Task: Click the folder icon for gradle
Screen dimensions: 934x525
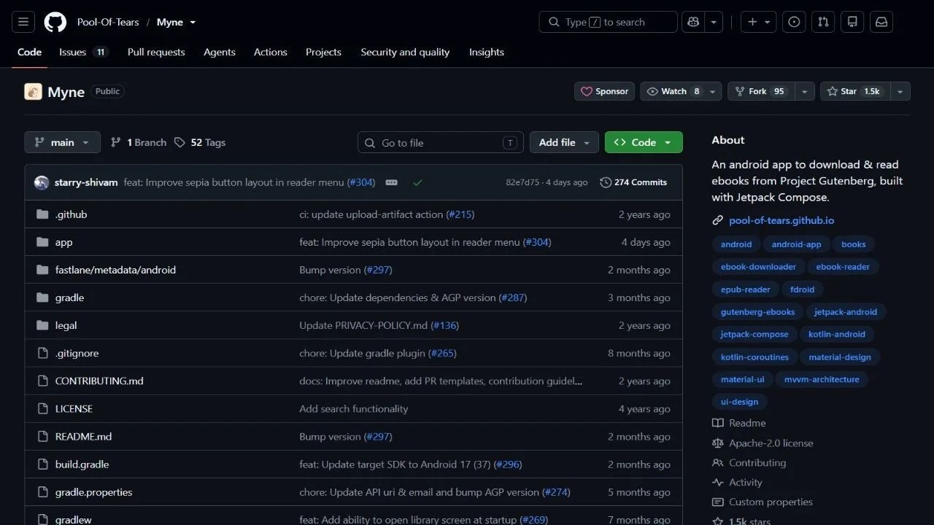Action: (42, 297)
